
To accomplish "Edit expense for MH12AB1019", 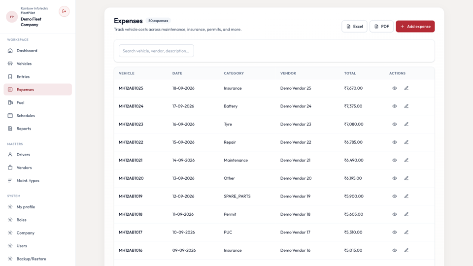I will pyautogui.click(x=406, y=197).
